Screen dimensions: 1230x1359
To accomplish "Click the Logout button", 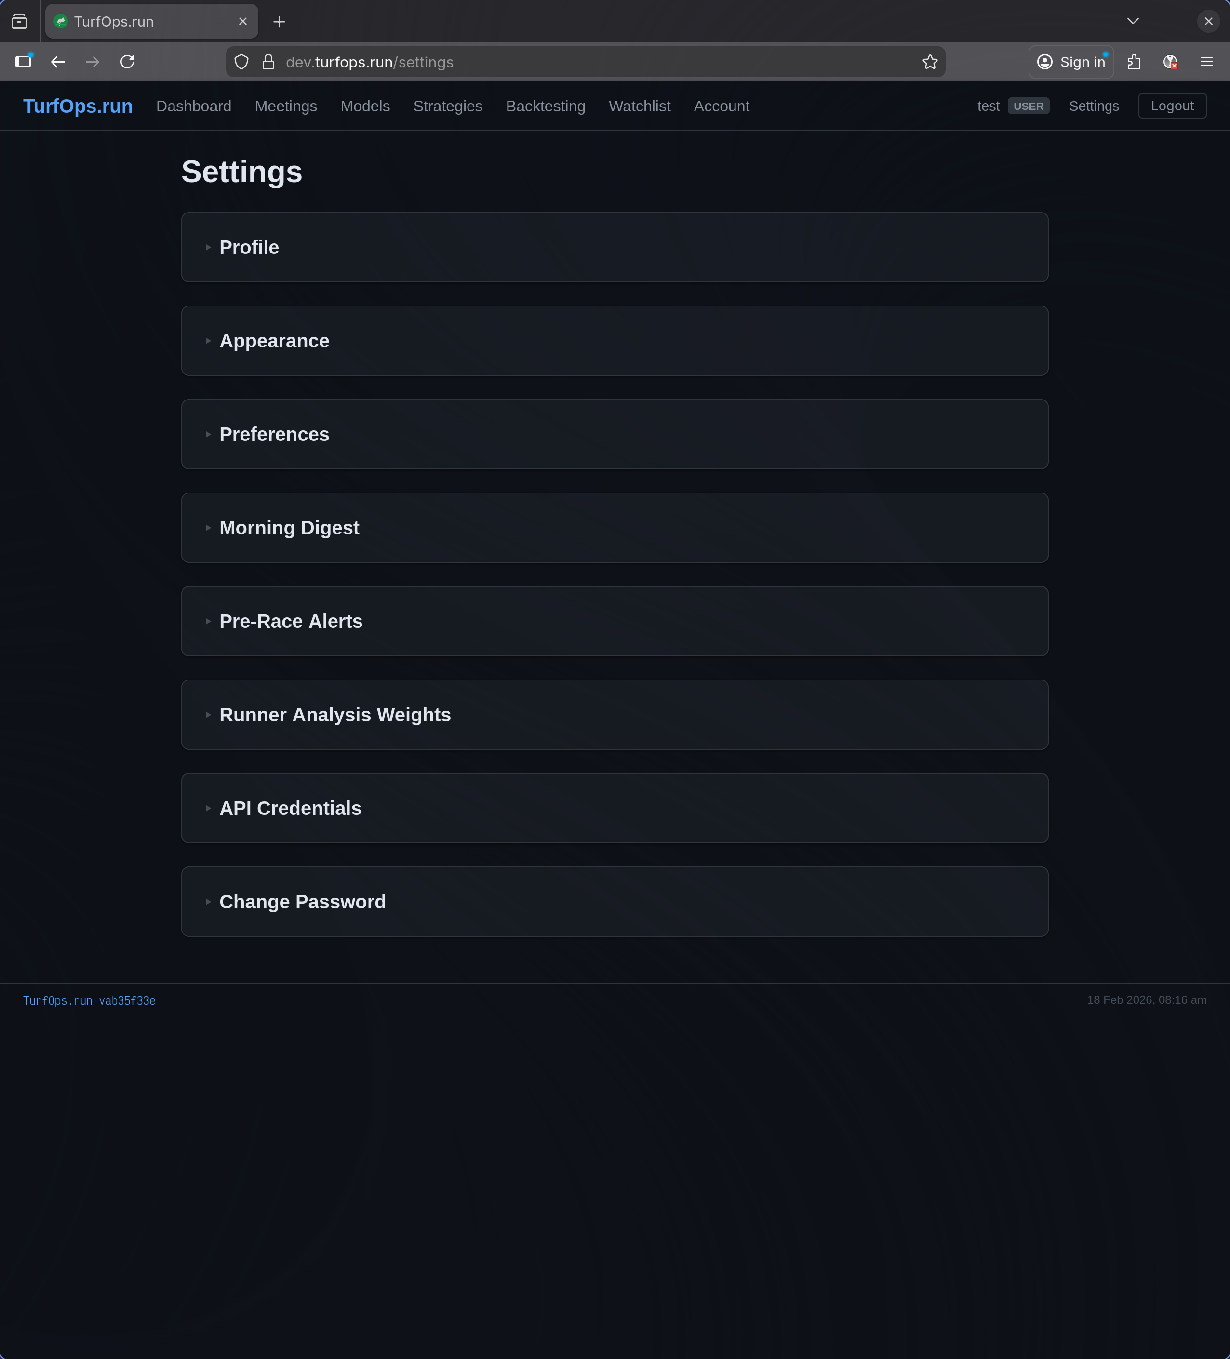I will [x=1171, y=105].
